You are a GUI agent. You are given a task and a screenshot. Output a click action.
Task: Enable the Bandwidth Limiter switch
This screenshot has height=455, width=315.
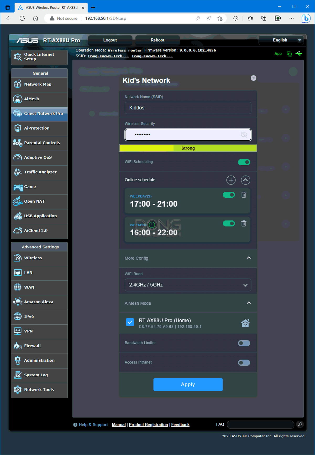(244, 343)
